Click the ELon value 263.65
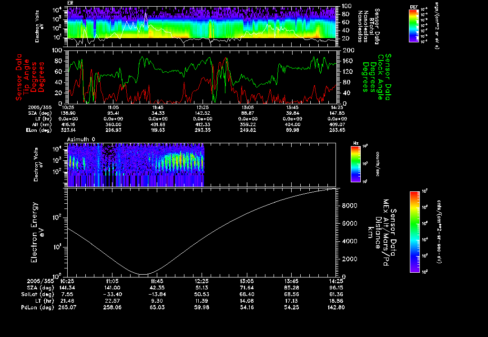 tap(337, 130)
